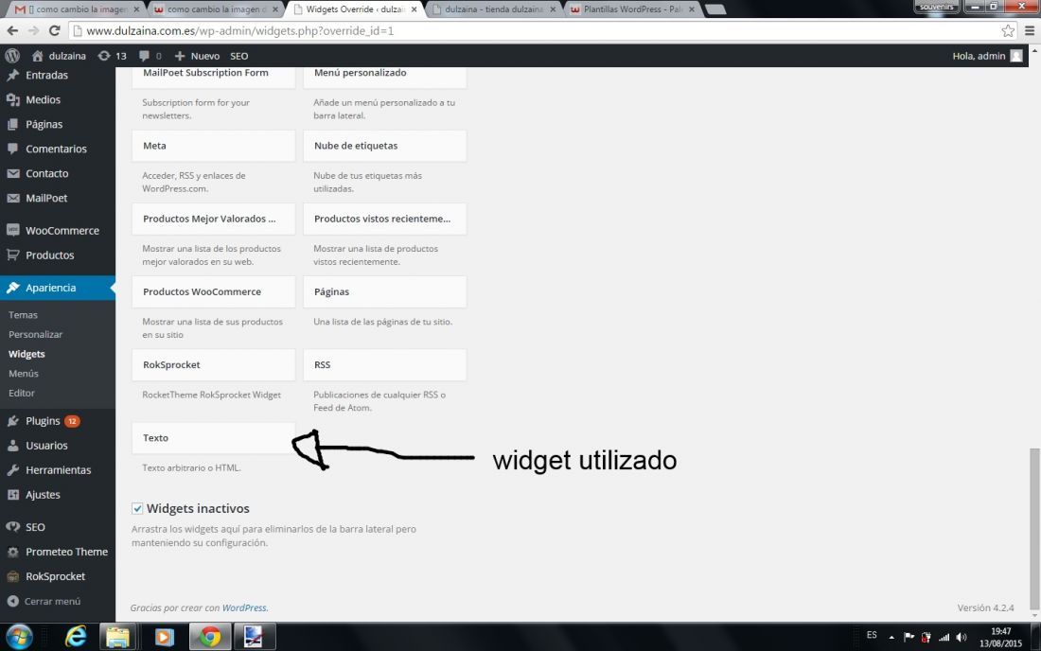
Task: Open the Texto widget
Action: coord(213,438)
